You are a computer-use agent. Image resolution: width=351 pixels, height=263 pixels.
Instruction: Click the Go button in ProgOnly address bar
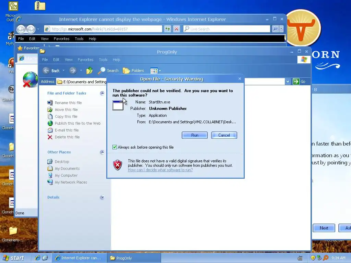[299, 82]
